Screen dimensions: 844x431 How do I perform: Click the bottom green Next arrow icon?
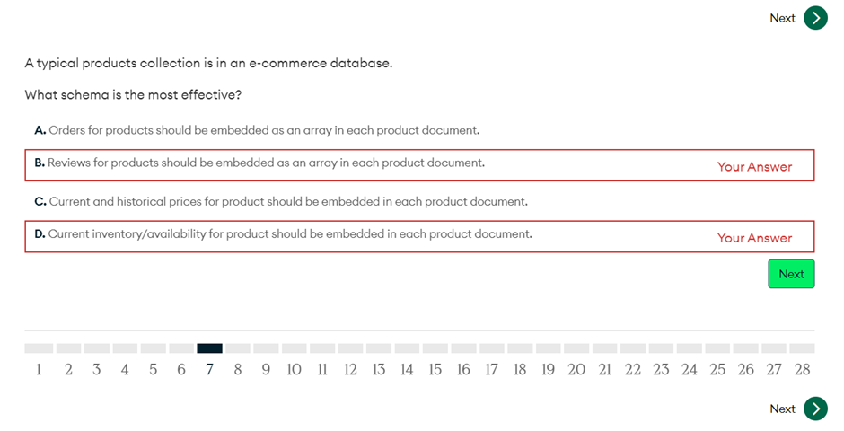(815, 409)
